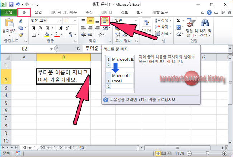Click the insert new worksheet tab icon
233x157 pixels.
tap(81, 148)
